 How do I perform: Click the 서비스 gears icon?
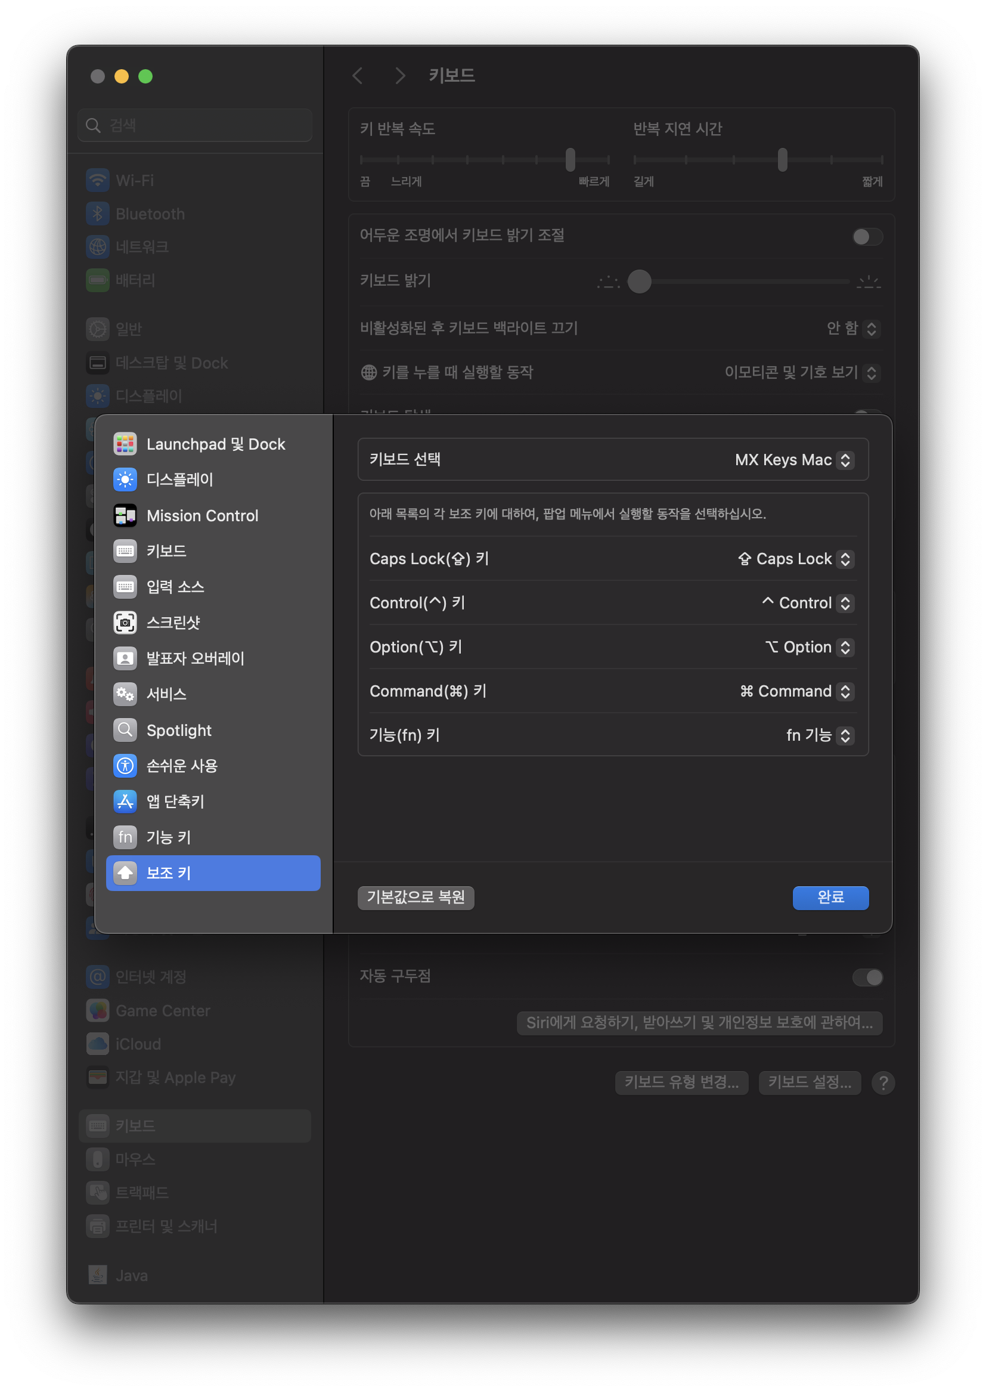coord(125,694)
